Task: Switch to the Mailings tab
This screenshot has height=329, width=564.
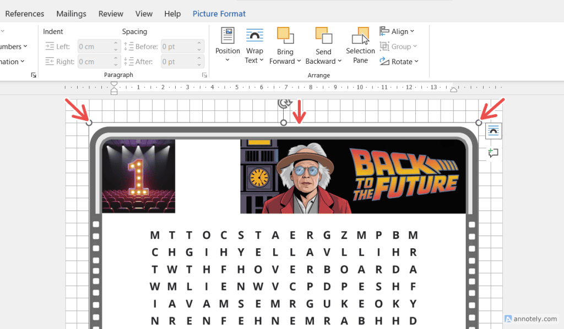Action: tap(71, 14)
